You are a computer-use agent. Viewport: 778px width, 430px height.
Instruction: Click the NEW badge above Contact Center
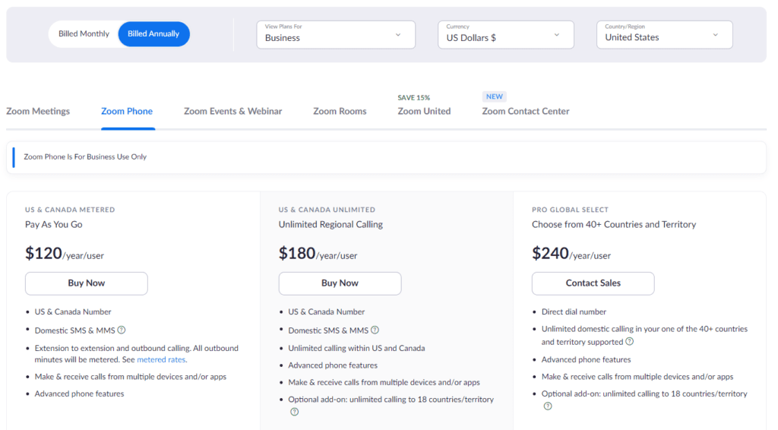[x=494, y=96]
